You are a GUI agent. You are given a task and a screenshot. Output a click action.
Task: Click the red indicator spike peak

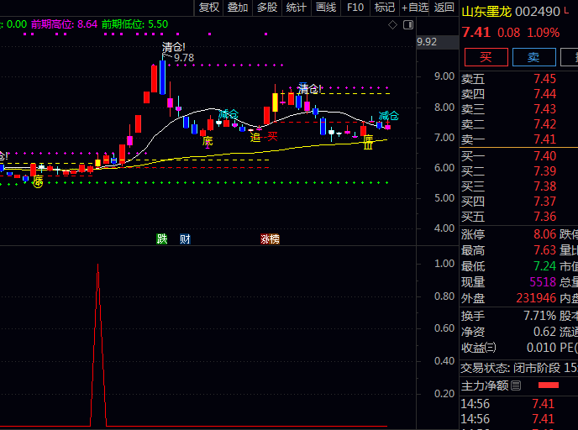coord(97,265)
